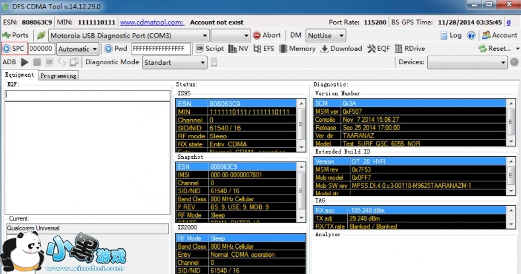Viewport: 521px width, 274px height.
Task: Open the NV items tool
Action: pos(239,48)
